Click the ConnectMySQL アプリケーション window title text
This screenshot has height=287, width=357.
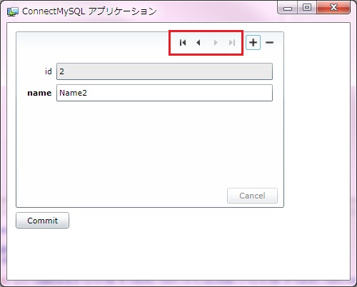pyautogui.click(x=89, y=11)
